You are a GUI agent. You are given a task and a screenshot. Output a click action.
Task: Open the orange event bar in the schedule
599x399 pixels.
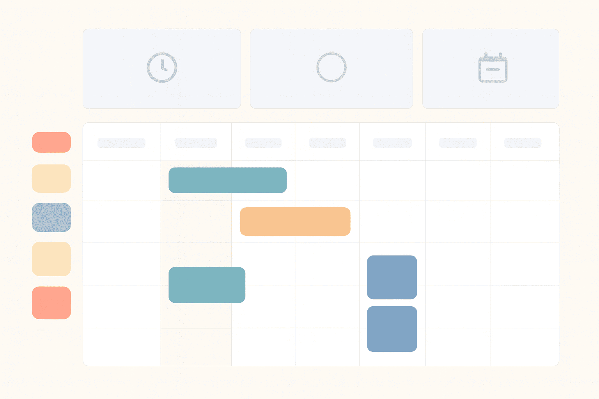[295, 221]
